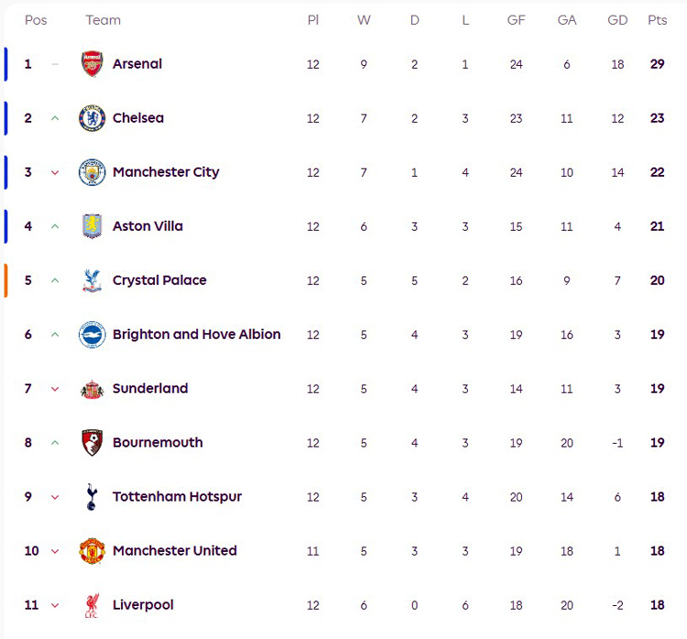Click Chelsea's green up movement arrow
The image size is (687, 639).
coord(55,118)
